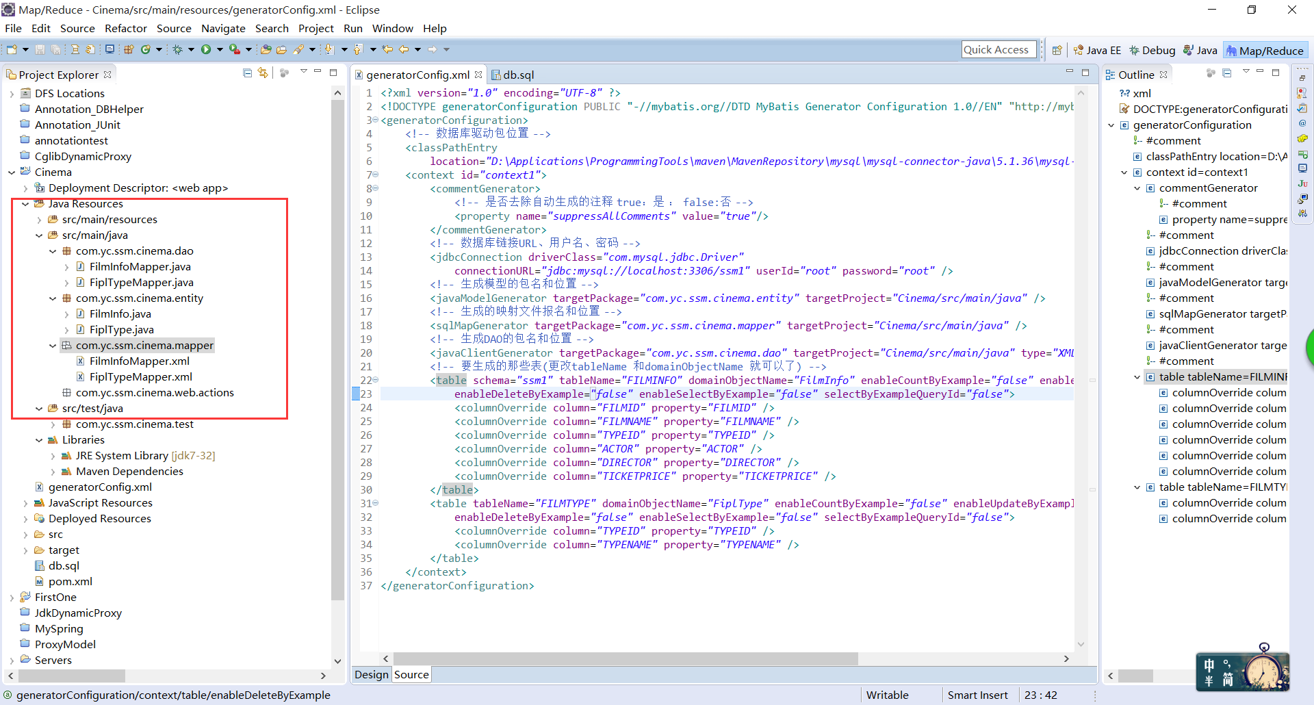Image resolution: width=1314 pixels, height=705 pixels.
Task: Collapse the com.yc.ssm.cinema.dao package
Action: 53,251
